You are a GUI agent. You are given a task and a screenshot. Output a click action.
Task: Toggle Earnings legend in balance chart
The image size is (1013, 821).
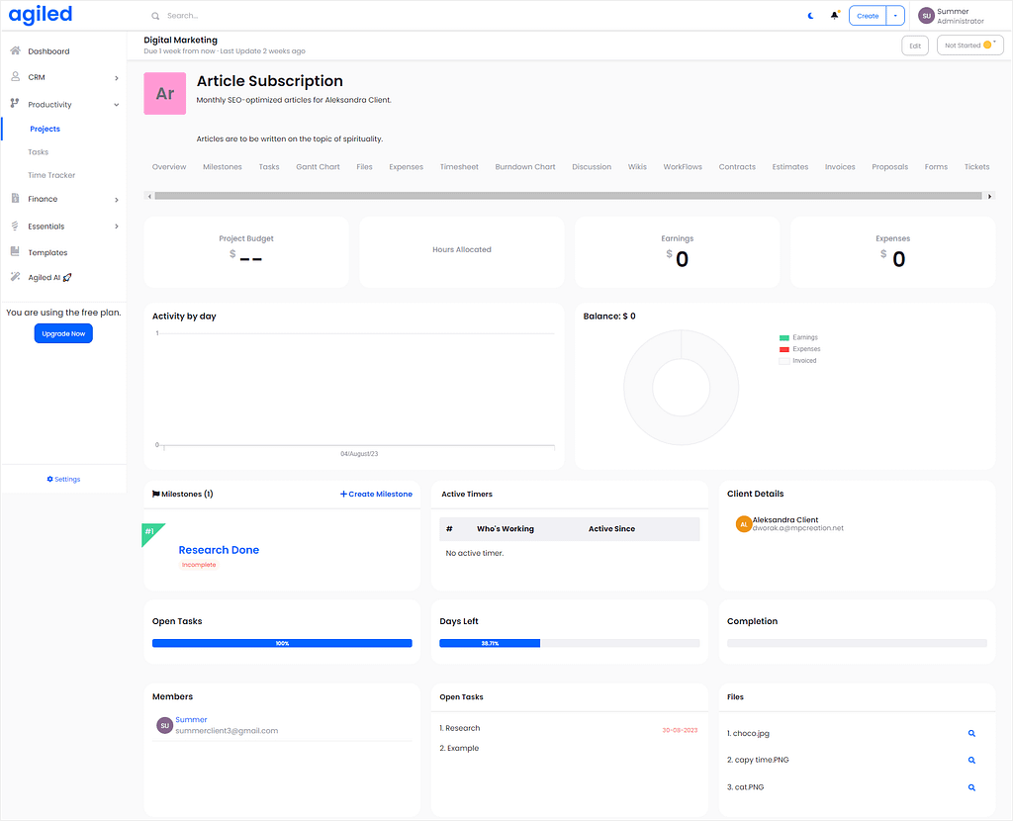click(x=798, y=337)
